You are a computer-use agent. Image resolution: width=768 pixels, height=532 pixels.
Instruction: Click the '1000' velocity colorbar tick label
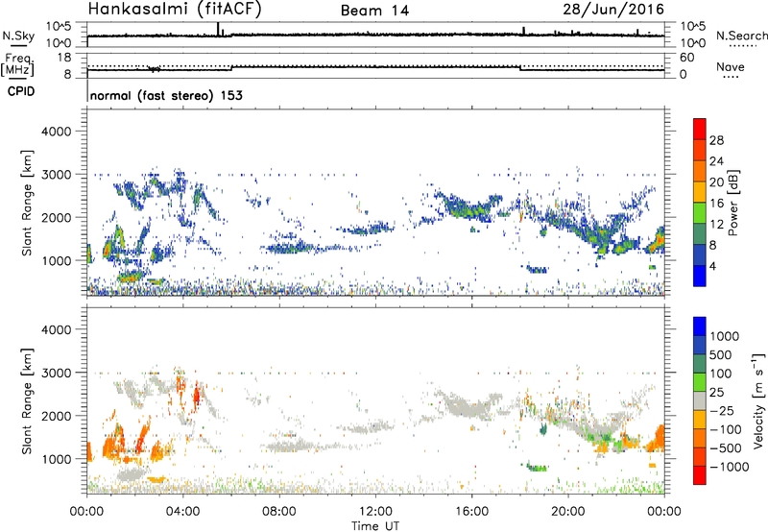click(x=725, y=336)
